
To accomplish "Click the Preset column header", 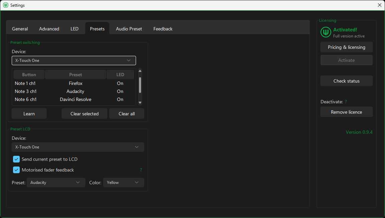I will pyautogui.click(x=76, y=75).
